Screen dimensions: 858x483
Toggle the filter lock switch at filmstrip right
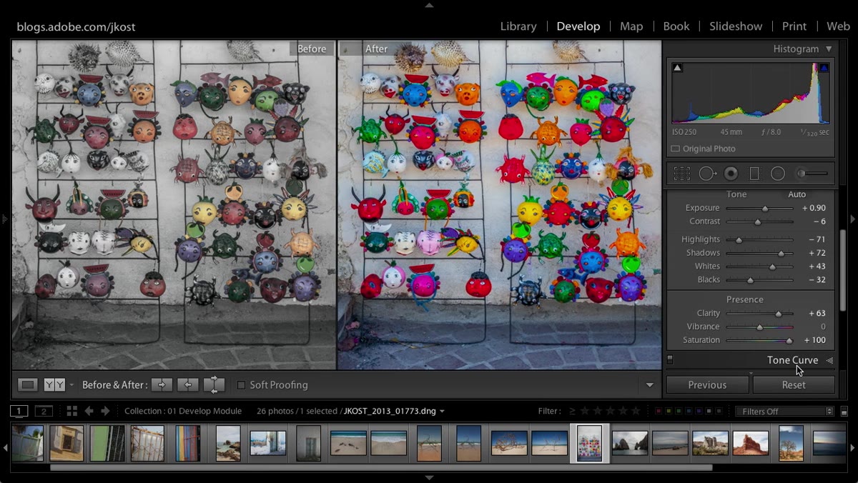(844, 412)
